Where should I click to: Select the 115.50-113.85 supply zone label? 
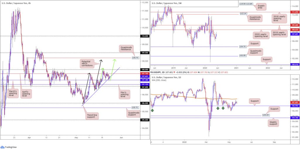coord(246,3)
